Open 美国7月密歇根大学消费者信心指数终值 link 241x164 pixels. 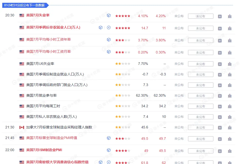(57, 162)
